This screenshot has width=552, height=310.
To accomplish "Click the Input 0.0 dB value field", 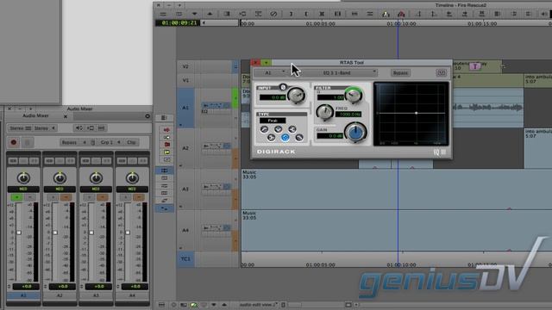I will tap(273, 97).
